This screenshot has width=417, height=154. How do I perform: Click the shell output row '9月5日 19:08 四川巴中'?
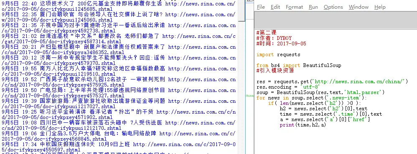(x=118, y=123)
